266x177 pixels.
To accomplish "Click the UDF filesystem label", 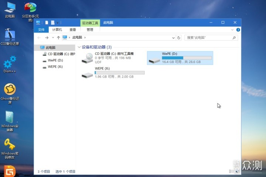I will point(98,62).
